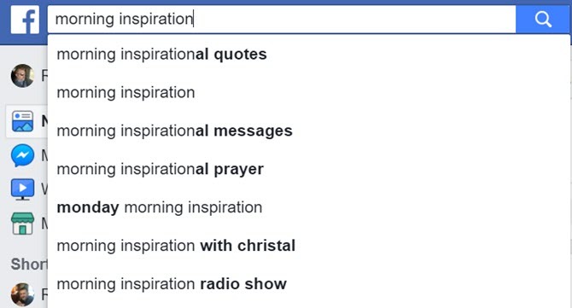Click the user profile picture in sidebar
The height and width of the screenshot is (308, 572).
click(x=22, y=76)
